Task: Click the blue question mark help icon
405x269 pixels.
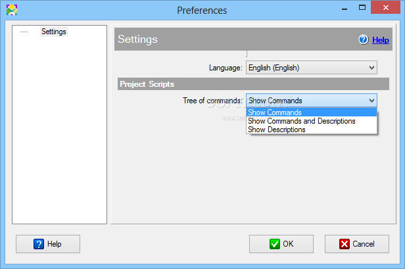Action: (x=364, y=39)
